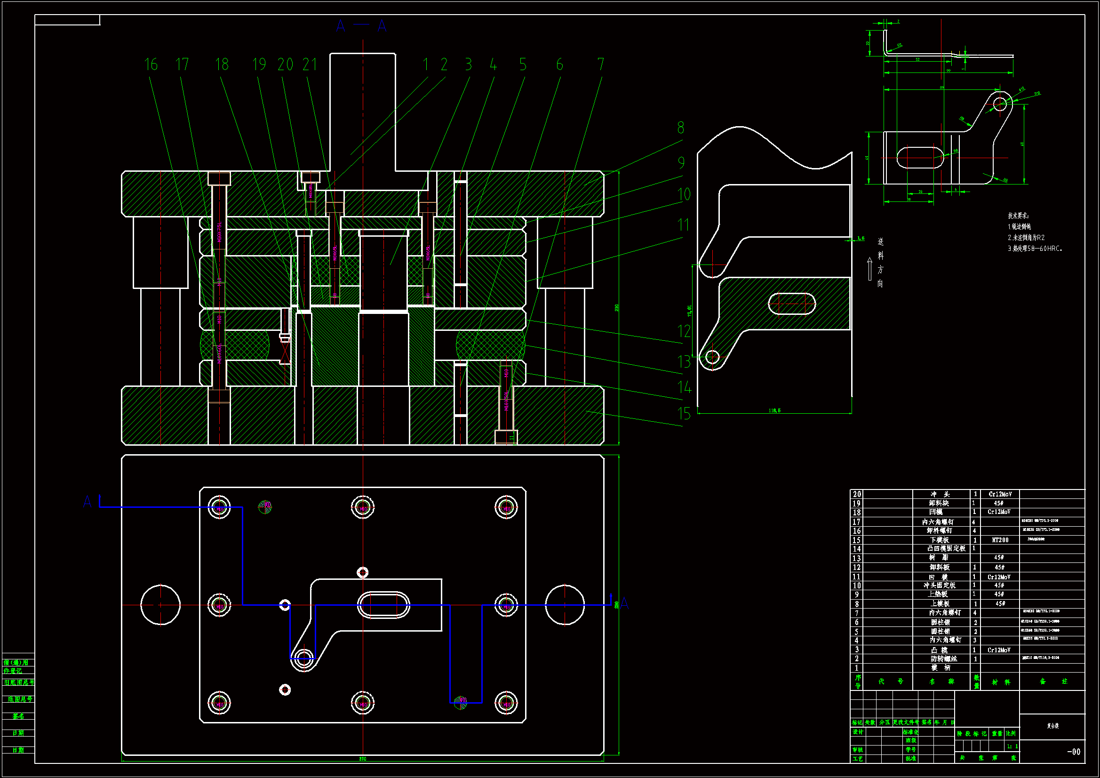Click the top-left M10 screw symbol in plan

coord(219,507)
